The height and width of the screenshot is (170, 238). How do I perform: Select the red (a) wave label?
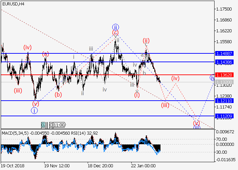click(46, 54)
